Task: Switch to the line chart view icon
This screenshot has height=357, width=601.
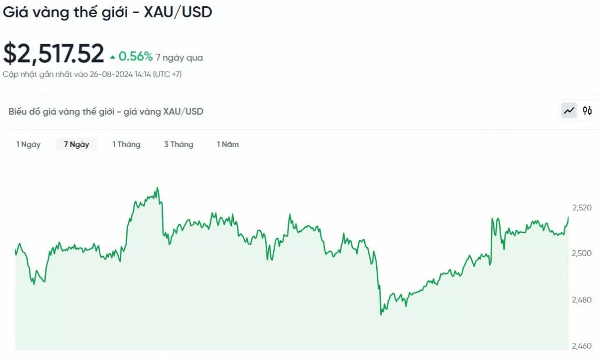Action: [x=569, y=111]
